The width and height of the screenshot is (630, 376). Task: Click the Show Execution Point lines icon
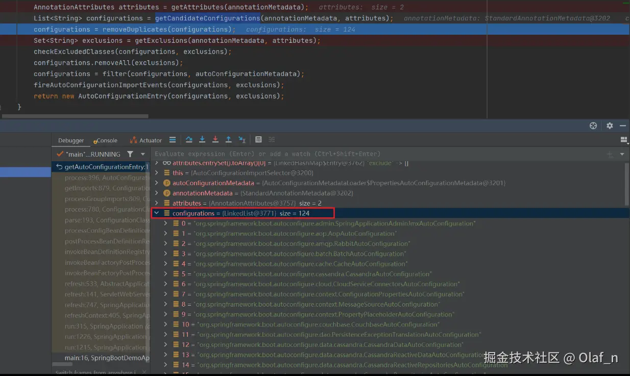tap(173, 140)
